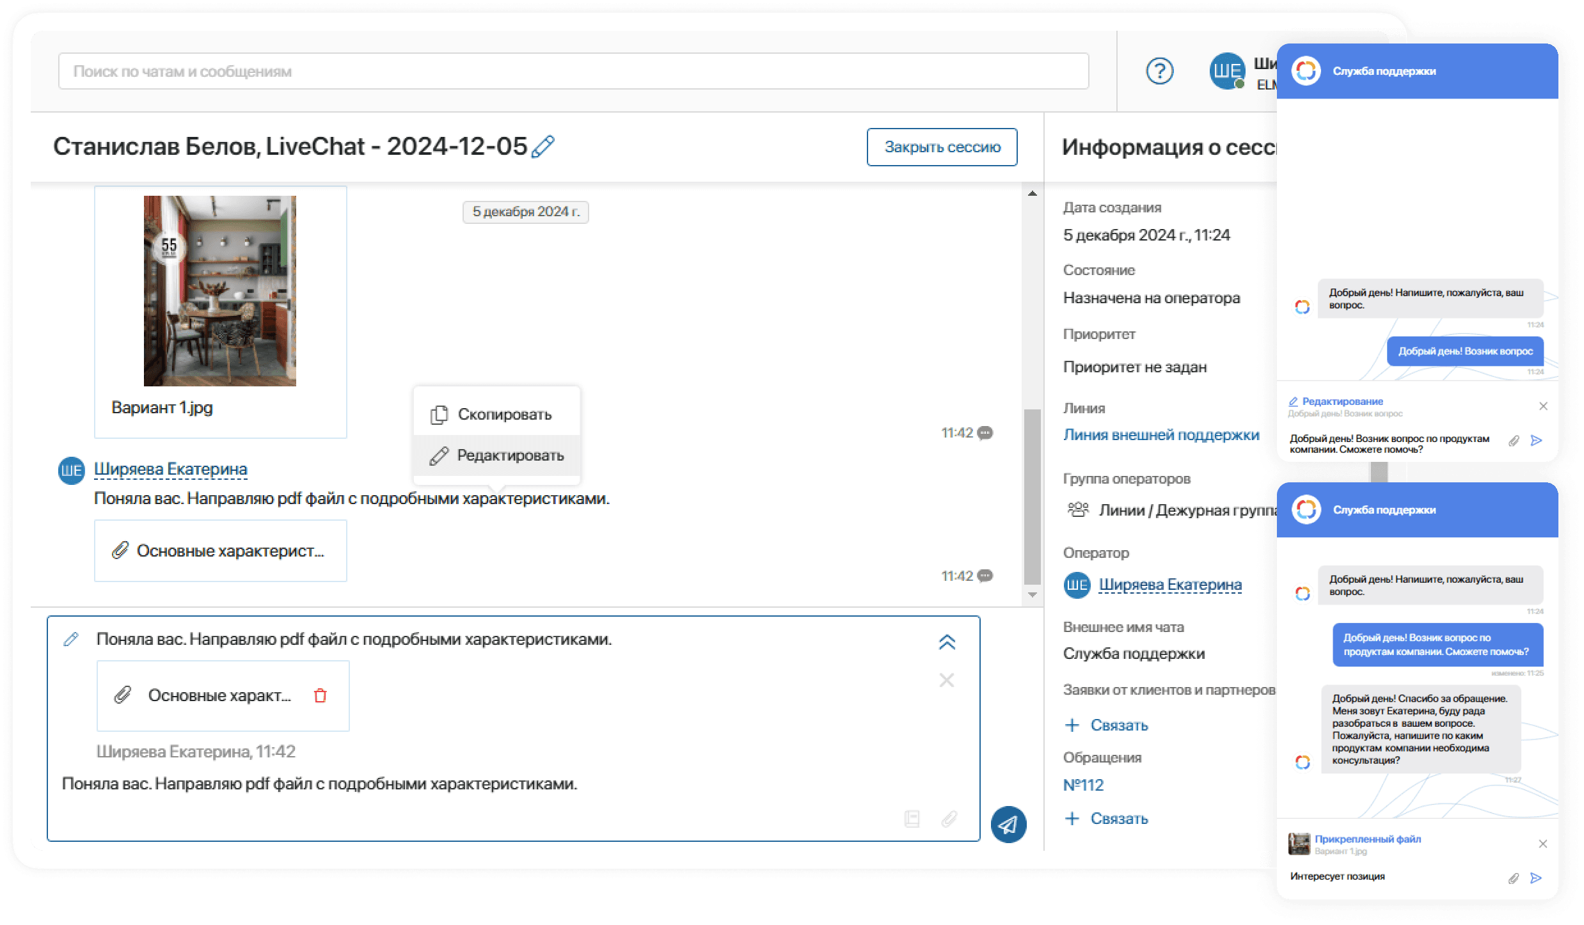Open quick reply templates icon in input
Viewport: 1584px width, 925px height.
[912, 819]
